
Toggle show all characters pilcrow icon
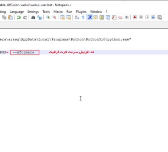tap(83, 17)
